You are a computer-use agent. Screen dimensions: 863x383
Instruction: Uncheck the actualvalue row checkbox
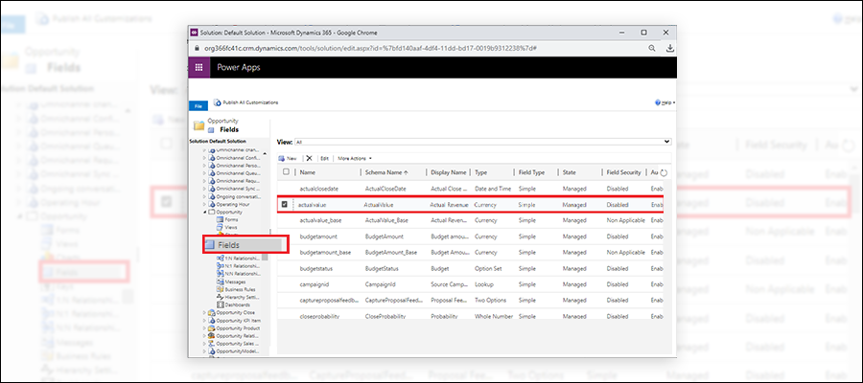(x=285, y=204)
